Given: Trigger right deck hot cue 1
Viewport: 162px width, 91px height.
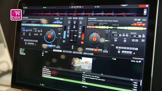Looking at the screenshot, I should pos(135,25).
